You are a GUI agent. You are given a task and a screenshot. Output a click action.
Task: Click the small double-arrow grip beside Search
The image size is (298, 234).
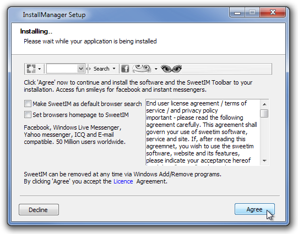coord(88,69)
